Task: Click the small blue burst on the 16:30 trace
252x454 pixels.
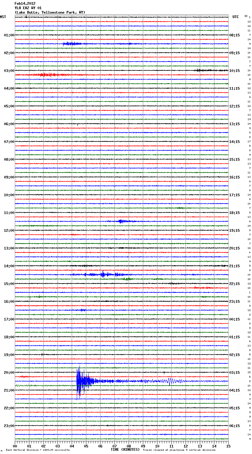Action: [83, 310]
